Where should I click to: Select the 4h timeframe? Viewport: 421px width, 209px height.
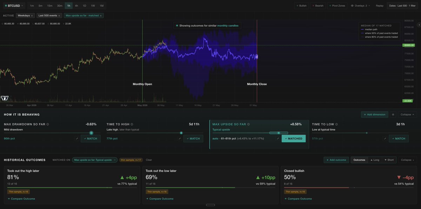click(76, 6)
